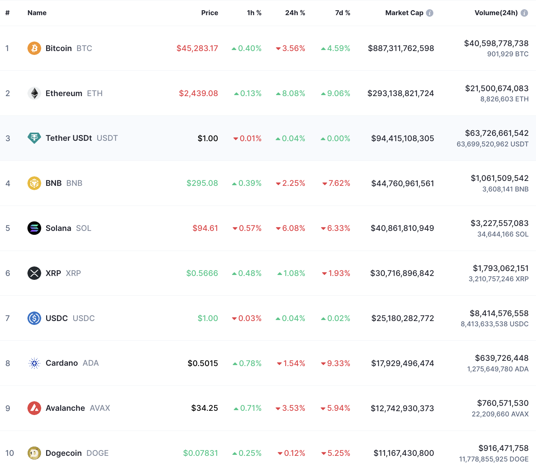Click the Tether USDt logo icon
The height and width of the screenshot is (465, 536).
click(x=34, y=138)
